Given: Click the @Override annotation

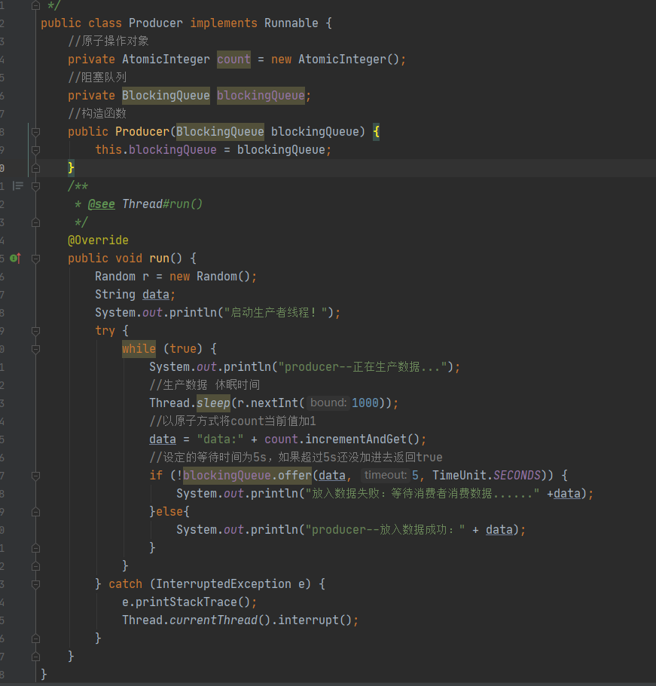Looking at the screenshot, I should (x=98, y=240).
